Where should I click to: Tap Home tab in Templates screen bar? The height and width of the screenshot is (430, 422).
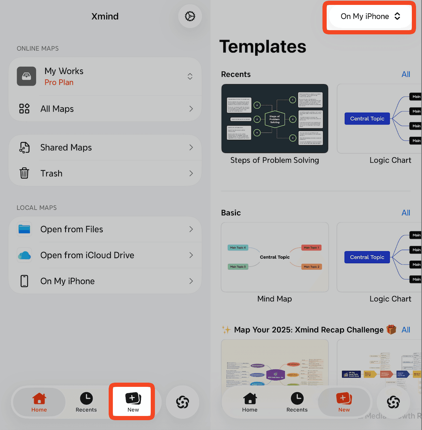[x=250, y=402]
